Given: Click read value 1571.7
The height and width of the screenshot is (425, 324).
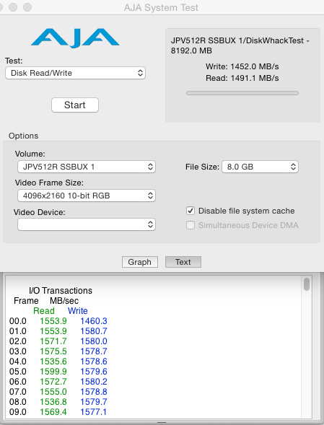Looking at the screenshot, I should coord(53,341).
